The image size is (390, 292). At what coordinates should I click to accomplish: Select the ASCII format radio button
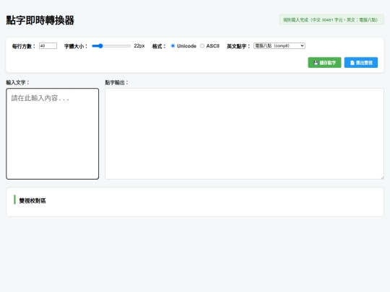click(202, 46)
